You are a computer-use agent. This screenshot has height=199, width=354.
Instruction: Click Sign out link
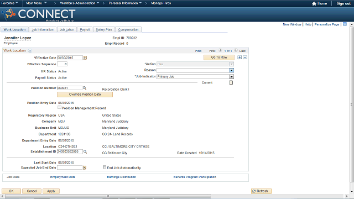pyautogui.click(x=343, y=3)
